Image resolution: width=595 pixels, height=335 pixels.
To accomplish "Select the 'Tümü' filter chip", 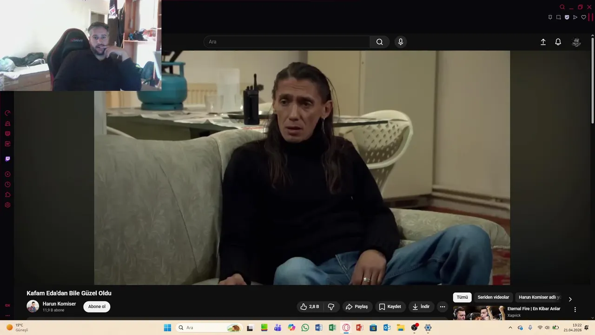I will coord(462,297).
